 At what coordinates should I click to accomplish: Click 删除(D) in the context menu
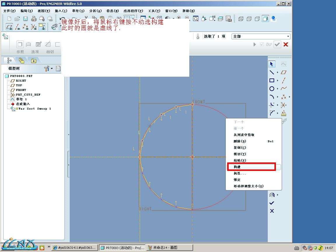point(240,141)
